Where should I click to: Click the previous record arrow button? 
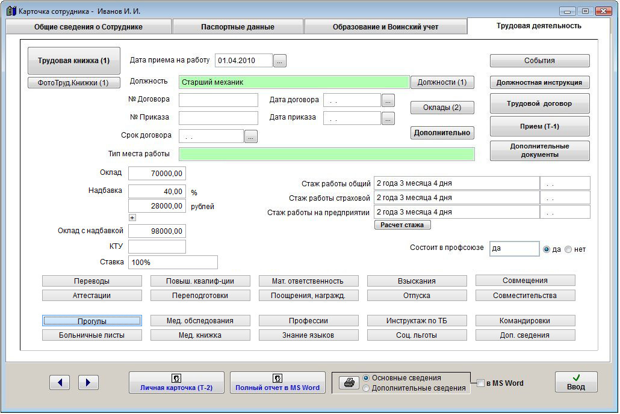point(60,382)
